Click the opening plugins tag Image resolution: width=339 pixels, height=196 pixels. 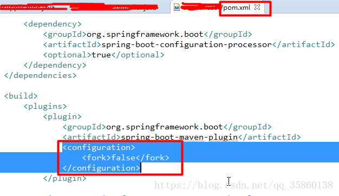tap(45, 106)
